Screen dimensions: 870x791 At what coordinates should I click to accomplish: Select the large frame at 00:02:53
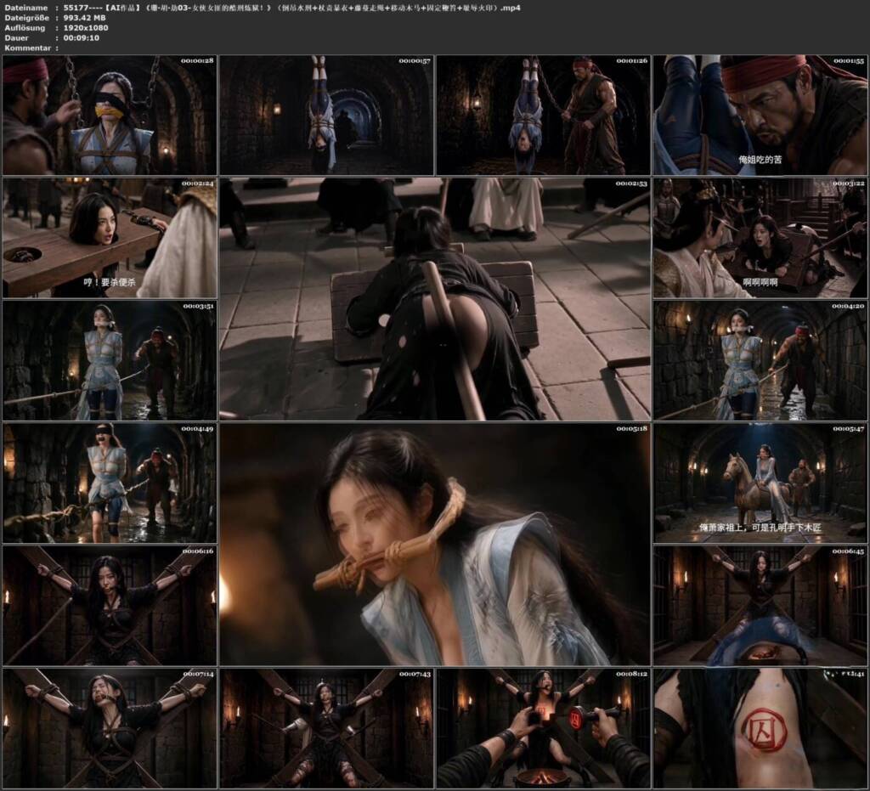pos(435,299)
